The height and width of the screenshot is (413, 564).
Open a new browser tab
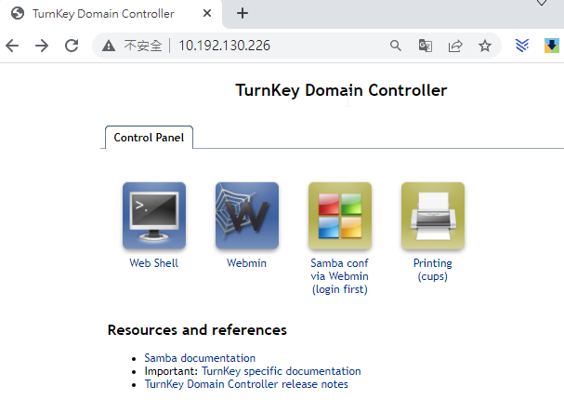click(243, 13)
